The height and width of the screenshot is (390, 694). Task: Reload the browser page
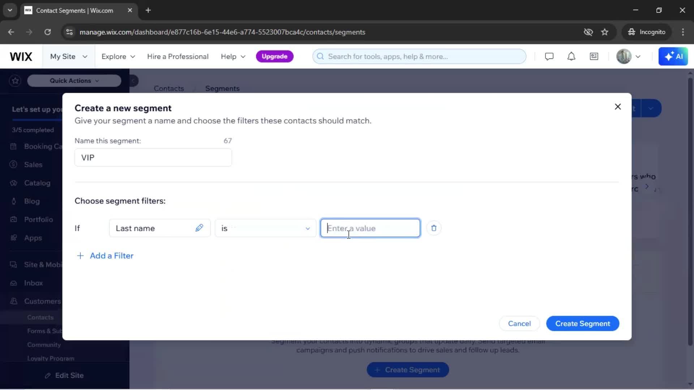[47, 32]
